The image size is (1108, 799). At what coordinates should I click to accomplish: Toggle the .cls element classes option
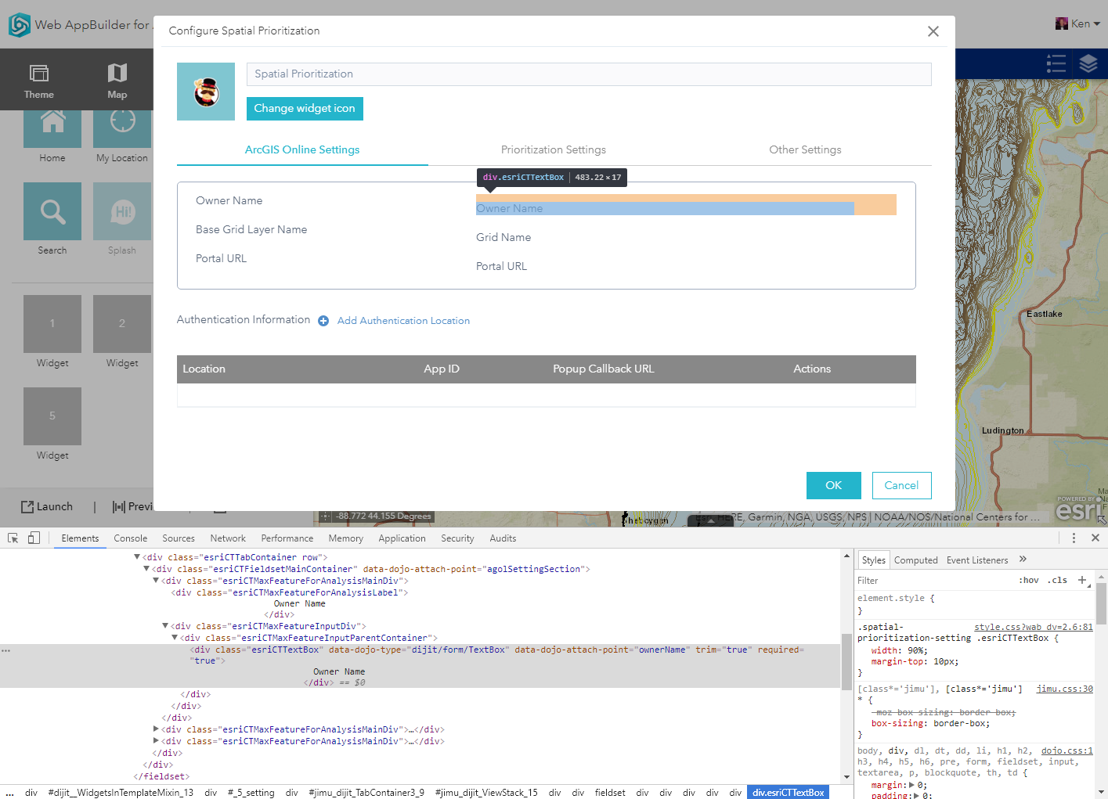click(1059, 581)
